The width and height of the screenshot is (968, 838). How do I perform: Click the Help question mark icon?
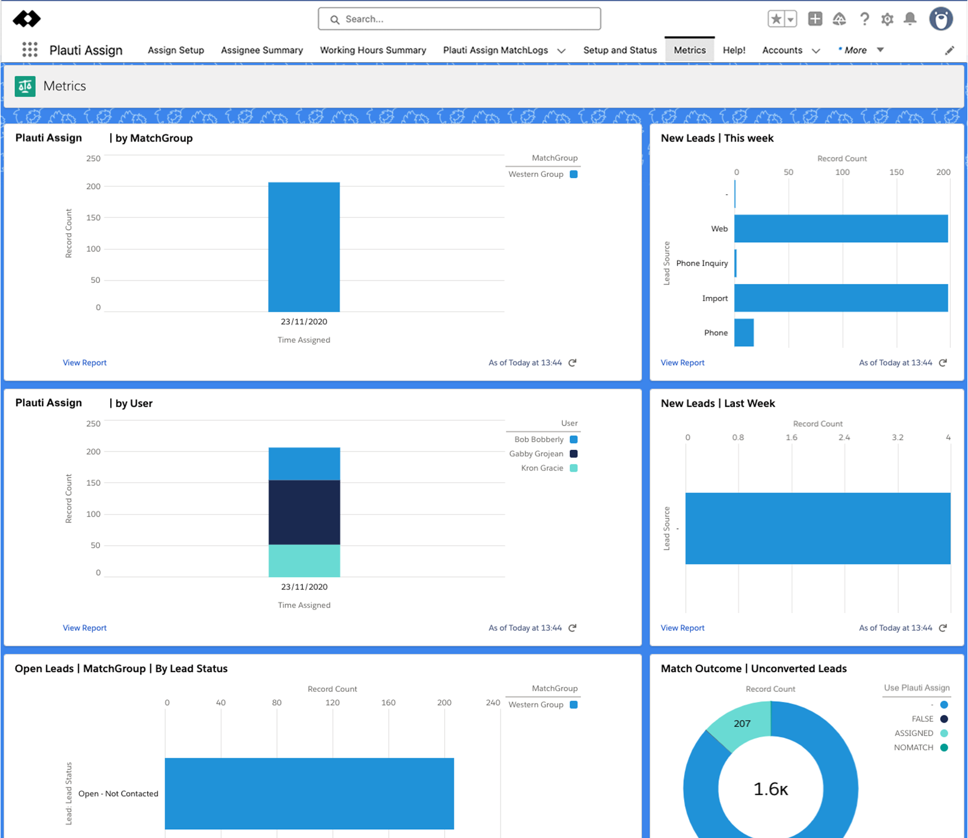pyautogui.click(x=864, y=20)
